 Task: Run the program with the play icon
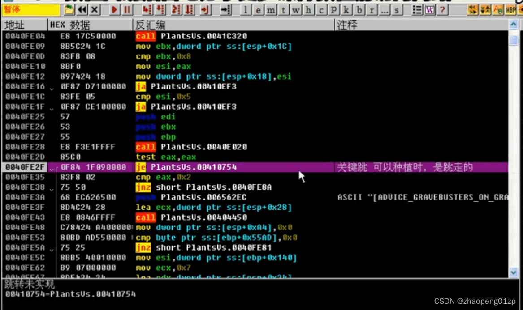pyautogui.click(x=114, y=10)
